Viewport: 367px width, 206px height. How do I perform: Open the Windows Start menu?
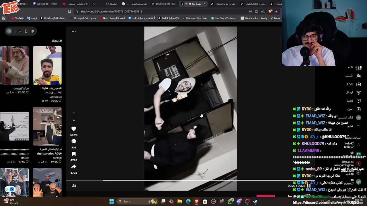(112, 201)
